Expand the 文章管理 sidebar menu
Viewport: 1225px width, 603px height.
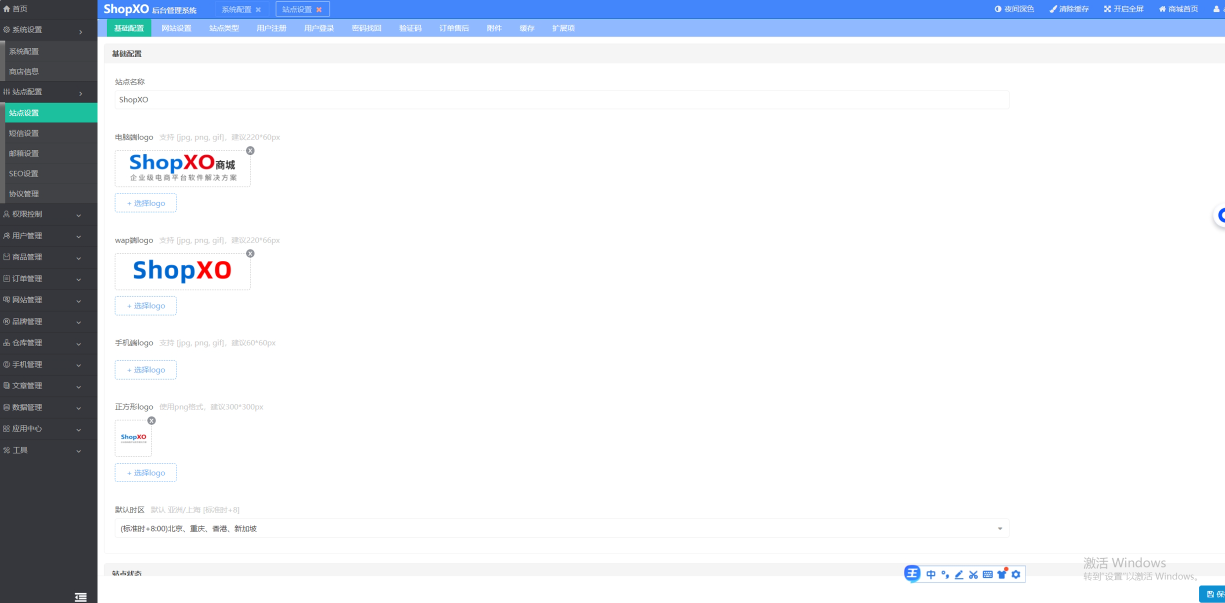click(48, 386)
